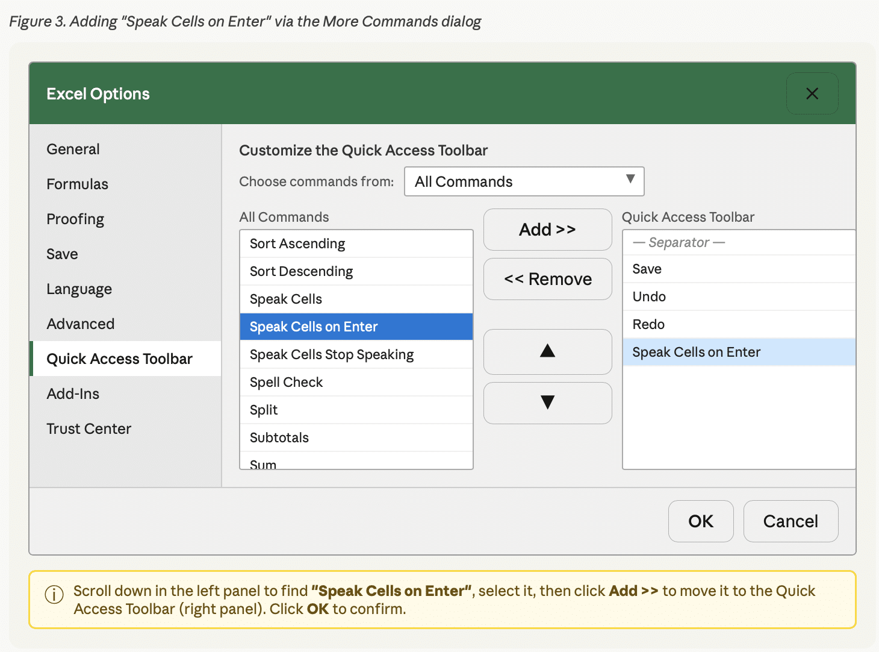Open the General options category
879x652 pixels.
point(126,149)
